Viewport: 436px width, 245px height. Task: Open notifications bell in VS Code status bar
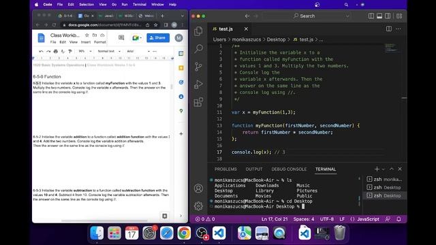click(x=399, y=219)
